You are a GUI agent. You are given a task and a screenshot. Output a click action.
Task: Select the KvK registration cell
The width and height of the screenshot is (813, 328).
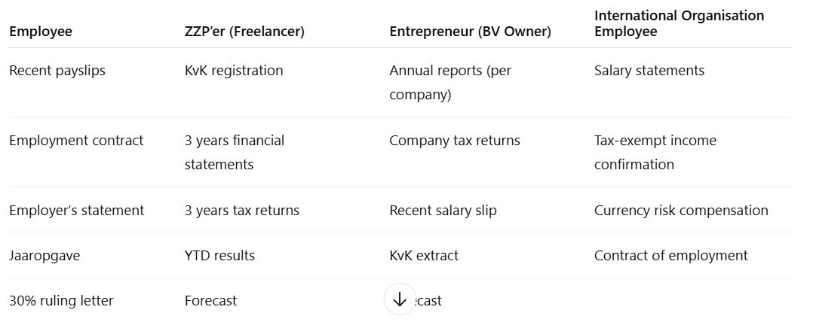pos(234,71)
